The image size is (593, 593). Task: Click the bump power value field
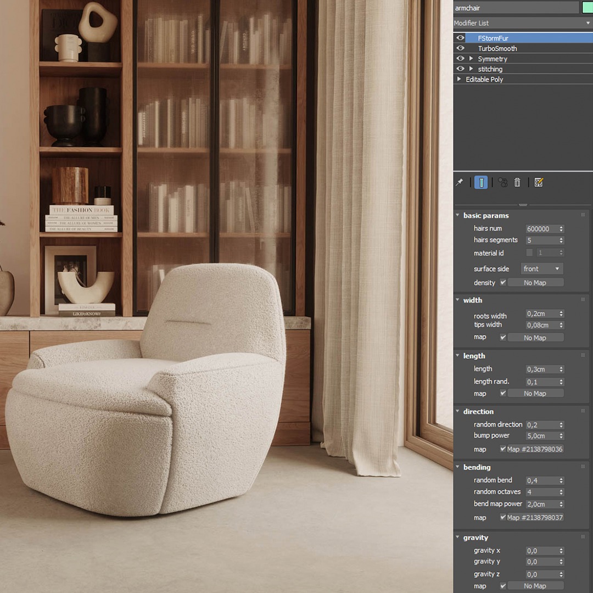point(541,435)
